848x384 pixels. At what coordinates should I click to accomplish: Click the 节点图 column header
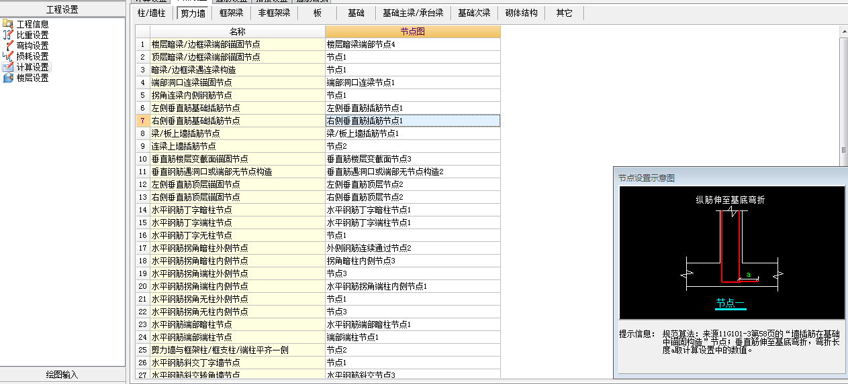(413, 31)
